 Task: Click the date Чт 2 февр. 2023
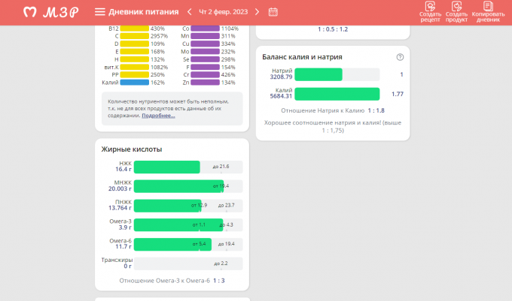(223, 12)
